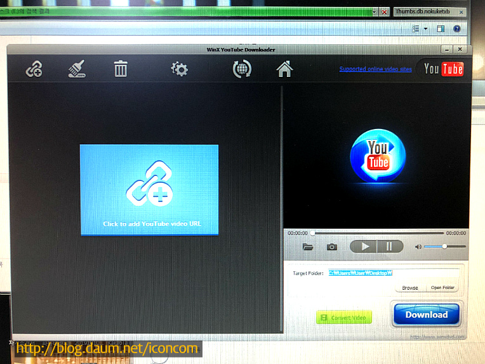Click the check for update globe icon
This screenshot has height=364, width=485.
(x=242, y=69)
